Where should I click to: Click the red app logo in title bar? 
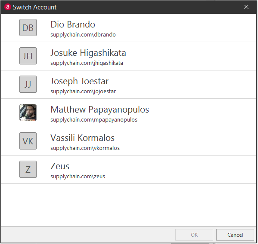[8, 7]
